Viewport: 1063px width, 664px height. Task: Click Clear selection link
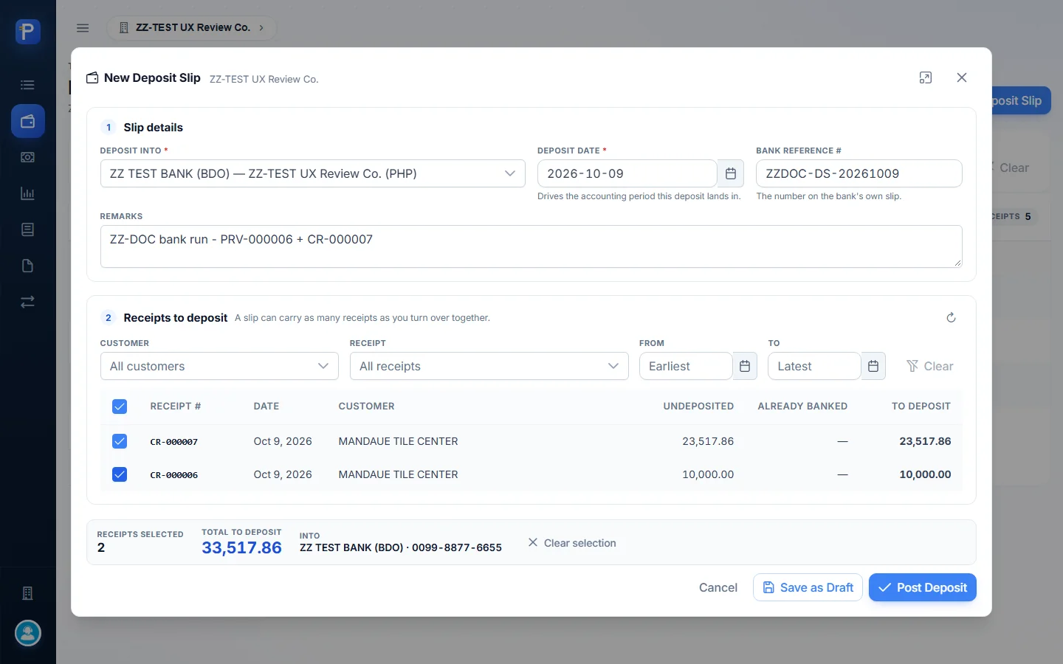[572, 543]
